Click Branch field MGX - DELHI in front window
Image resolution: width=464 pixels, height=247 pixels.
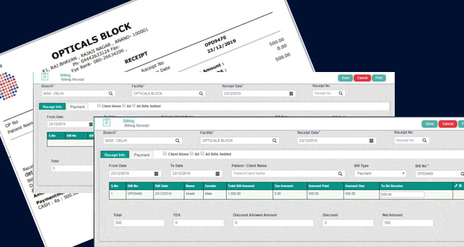[x=143, y=141]
